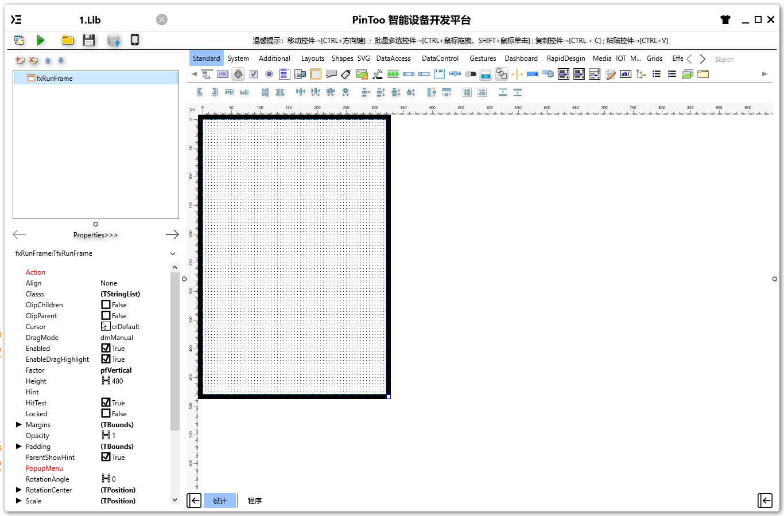Save using the floppy disk icon
784x516 pixels.
[89, 40]
